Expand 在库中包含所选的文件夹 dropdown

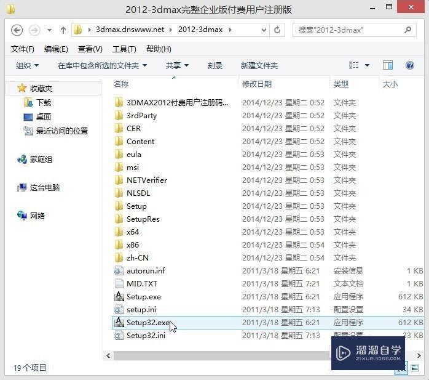[x=102, y=65]
